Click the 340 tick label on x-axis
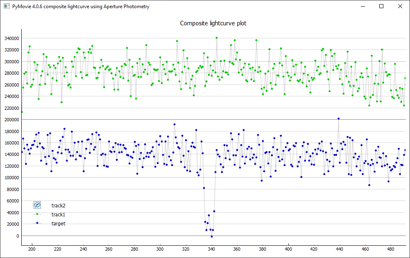The width and height of the screenshot is (410, 258). (x=211, y=249)
